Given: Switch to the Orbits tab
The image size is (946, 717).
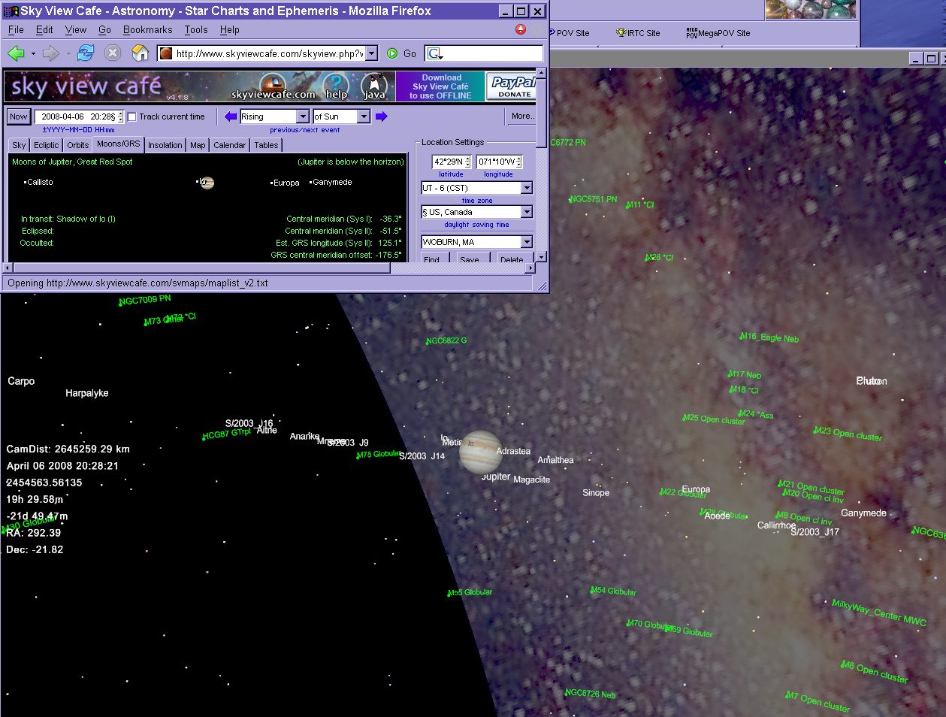Looking at the screenshot, I should (77, 145).
